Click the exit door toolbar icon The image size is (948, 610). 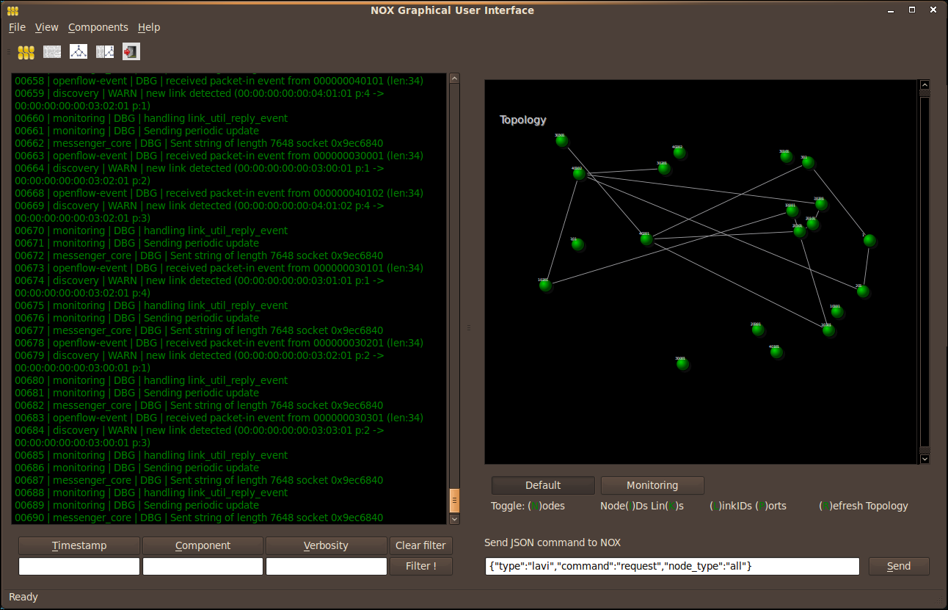click(131, 52)
